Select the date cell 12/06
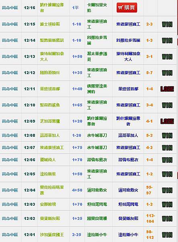 pos(29,160)
